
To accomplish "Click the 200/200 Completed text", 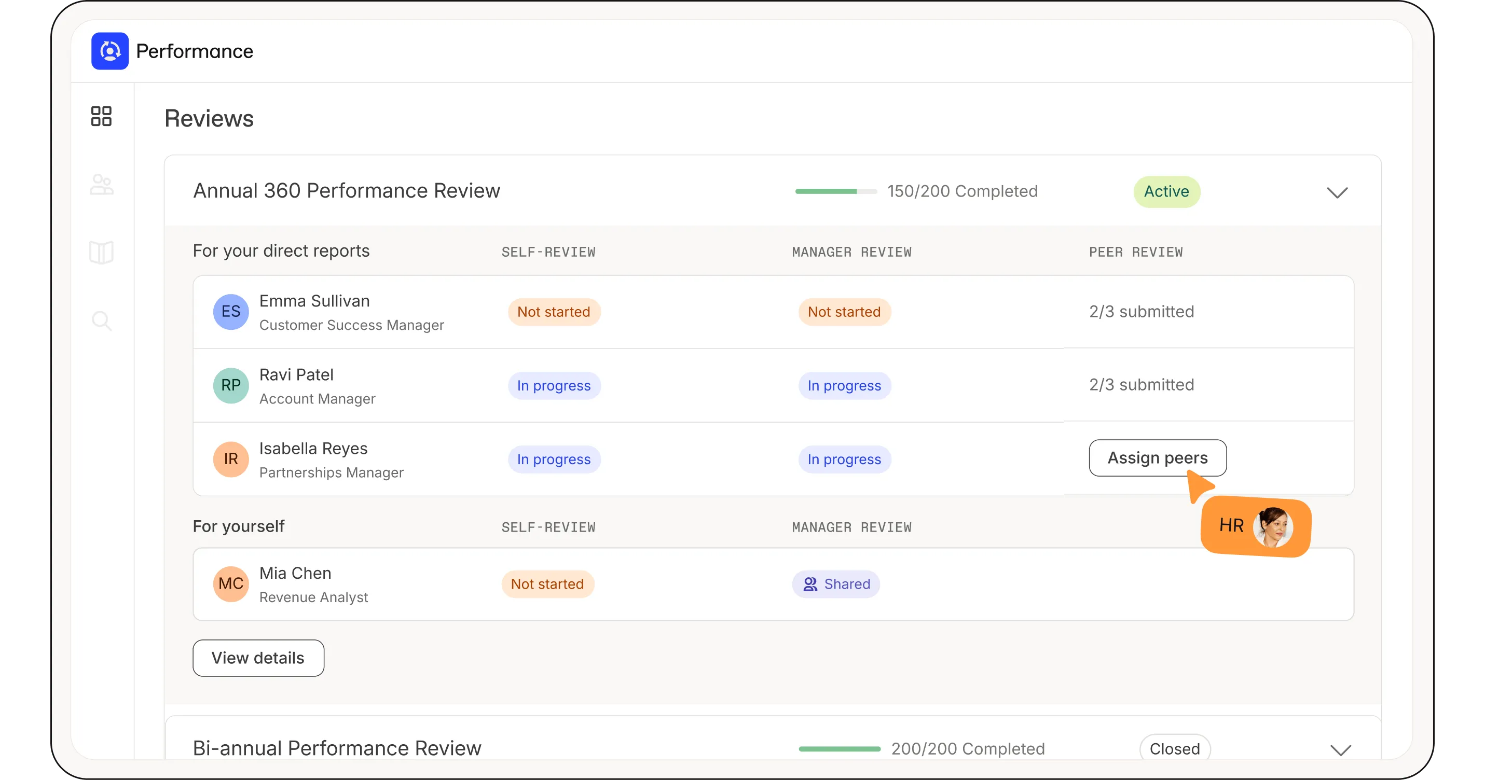I will pyautogui.click(x=968, y=749).
